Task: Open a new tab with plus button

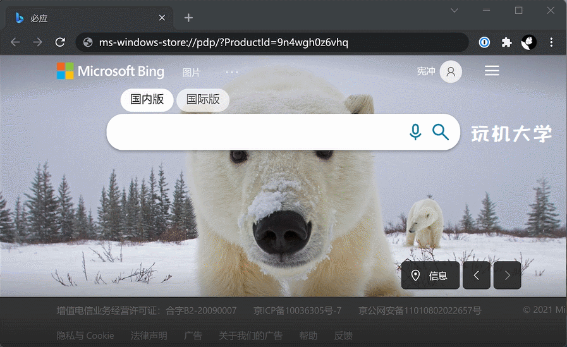Action: [x=188, y=18]
